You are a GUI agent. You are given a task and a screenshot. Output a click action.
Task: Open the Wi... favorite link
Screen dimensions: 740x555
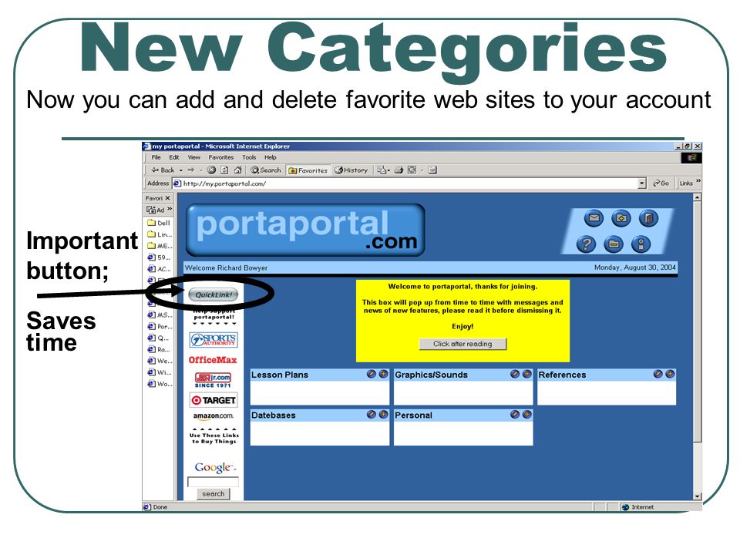pos(160,372)
